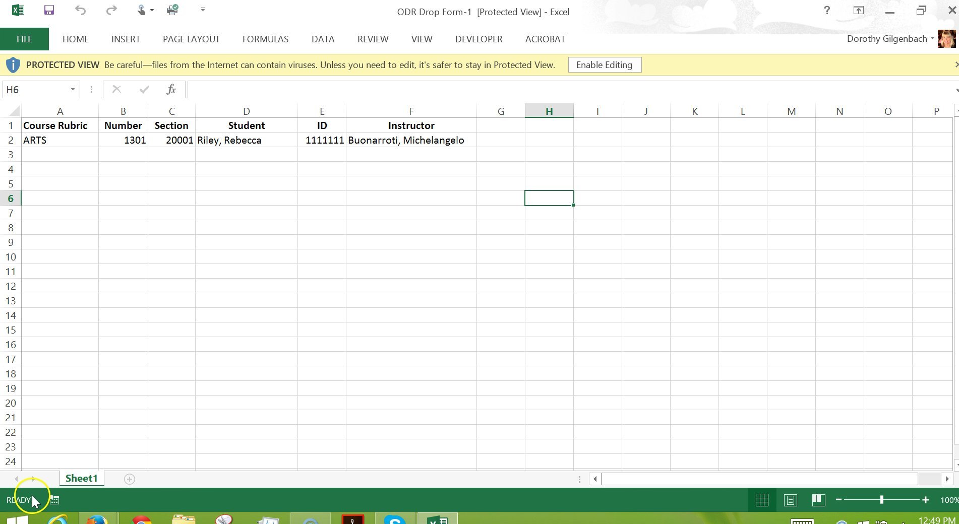Open Quick Print from the toolbar
959x524 pixels.
[x=172, y=10]
